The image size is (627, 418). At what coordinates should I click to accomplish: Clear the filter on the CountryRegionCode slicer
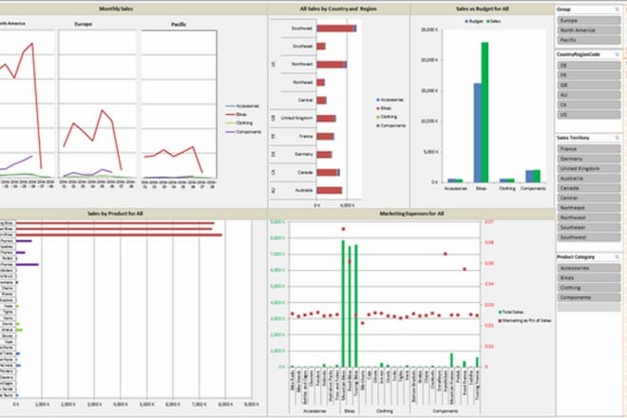617,54
